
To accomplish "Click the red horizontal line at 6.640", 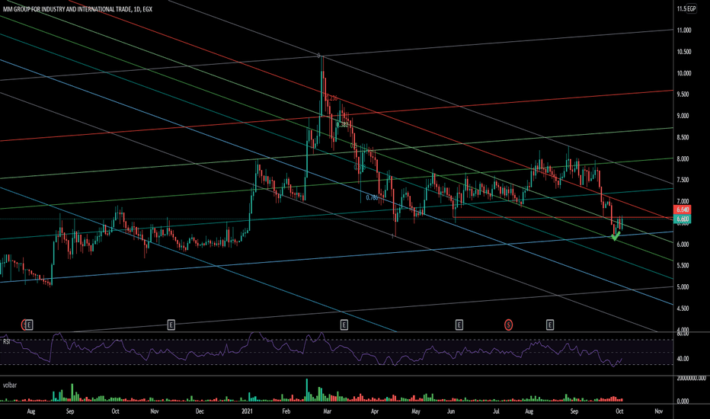I will coord(563,218).
